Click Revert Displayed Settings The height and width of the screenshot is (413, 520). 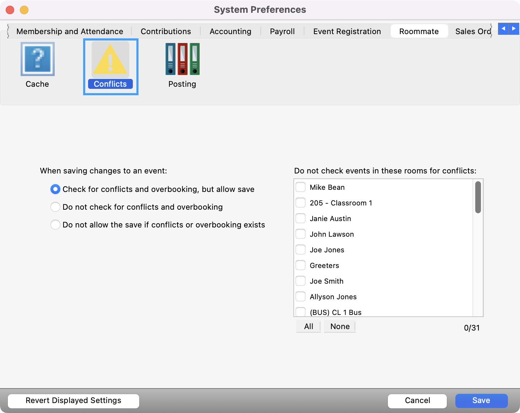point(74,401)
